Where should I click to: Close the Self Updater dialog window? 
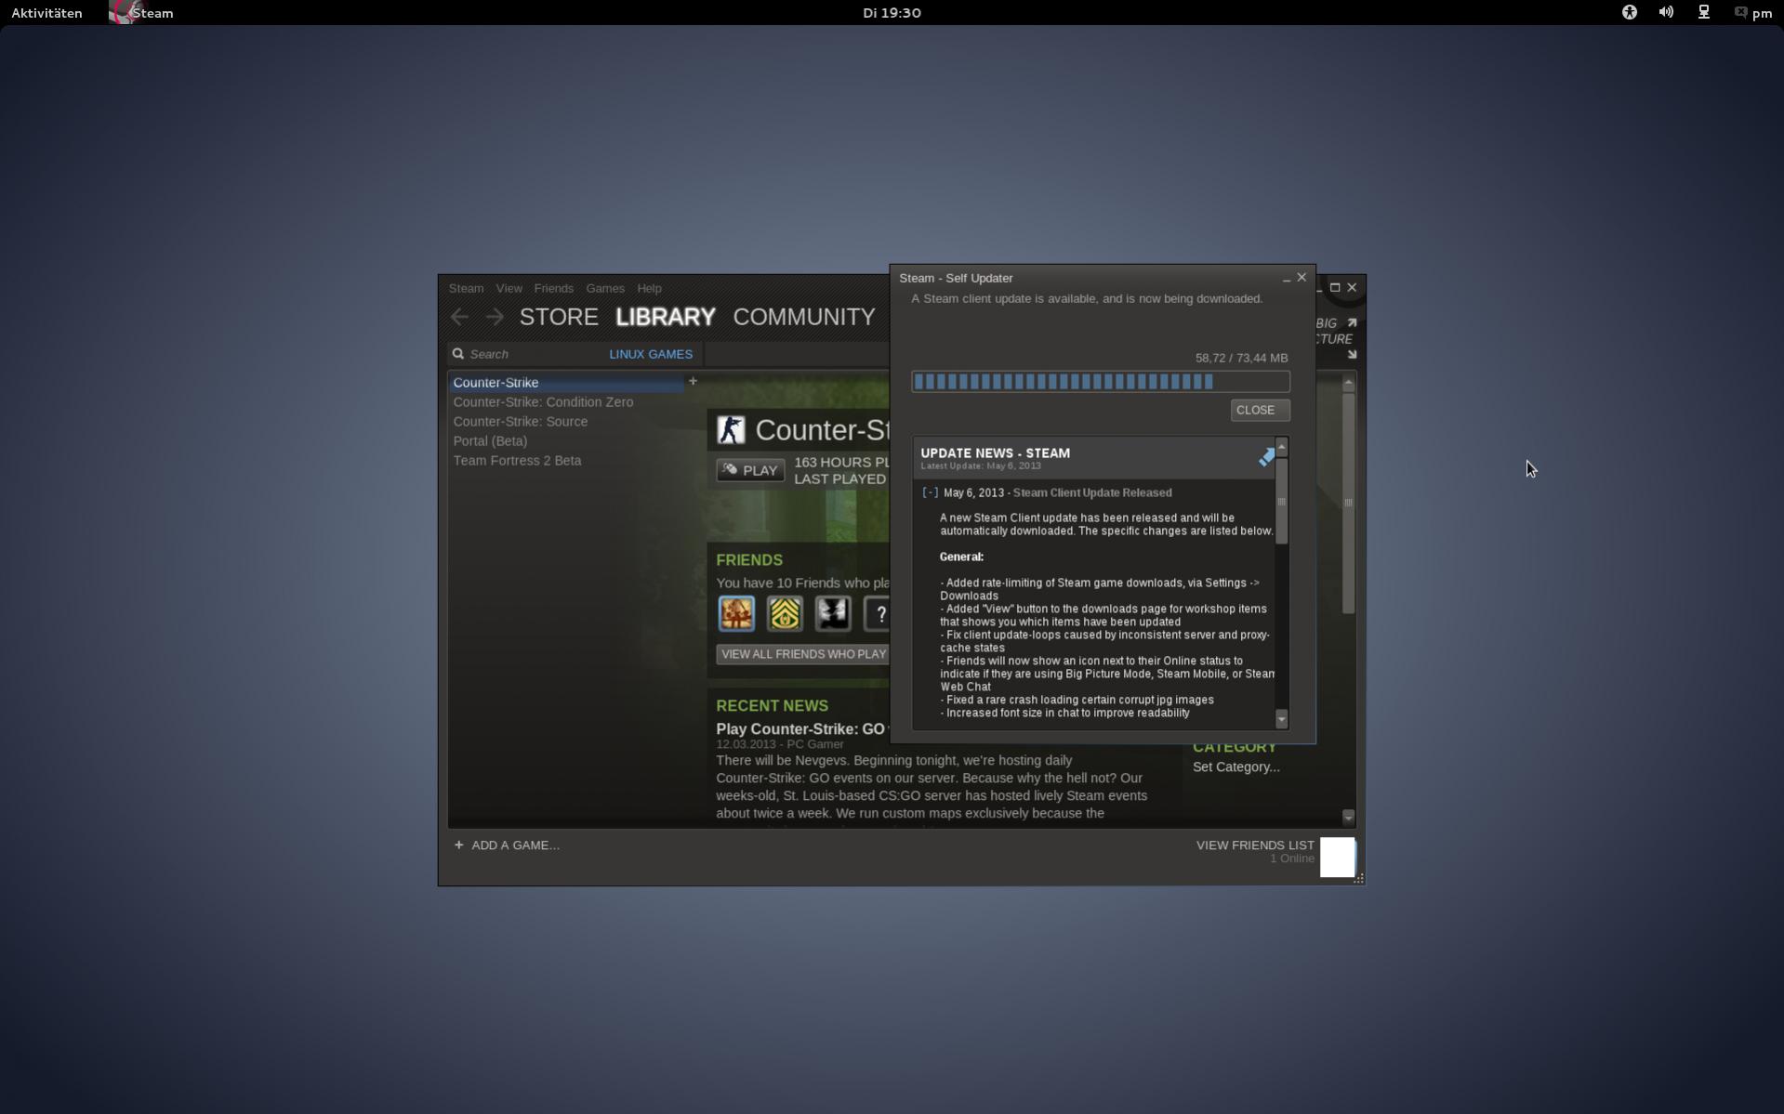point(1302,277)
